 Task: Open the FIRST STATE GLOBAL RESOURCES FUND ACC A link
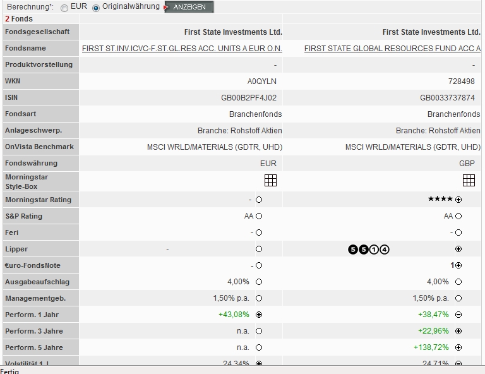(x=392, y=49)
